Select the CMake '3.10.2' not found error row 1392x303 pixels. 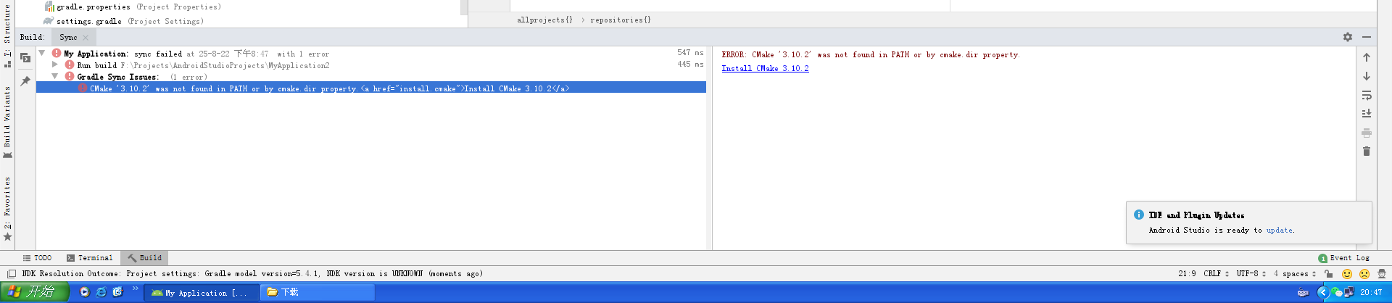point(371,88)
